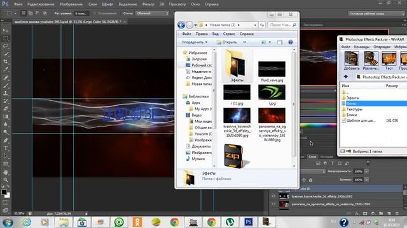
Task: Select the Eyedropper tool
Action: click(6, 69)
